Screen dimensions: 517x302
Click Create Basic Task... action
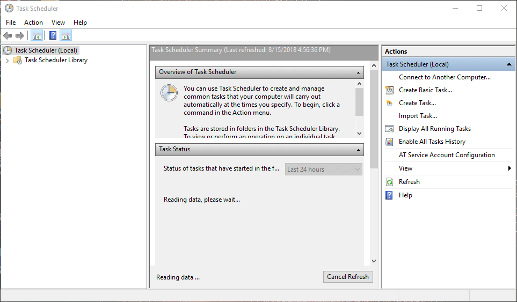(x=425, y=90)
